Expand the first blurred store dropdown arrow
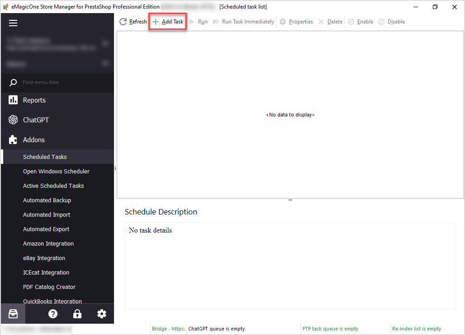465x335 pixels. click(105, 43)
